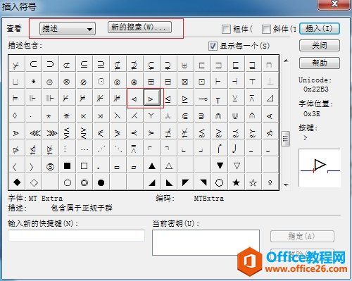Select the hollow white diamond ◇ symbol
The width and height of the screenshot is (352, 281).
pyautogui.click(x=34, y=182)
